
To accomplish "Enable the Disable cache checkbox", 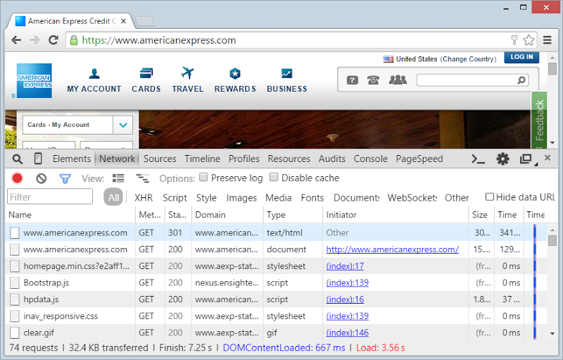I will click(274, 177).
